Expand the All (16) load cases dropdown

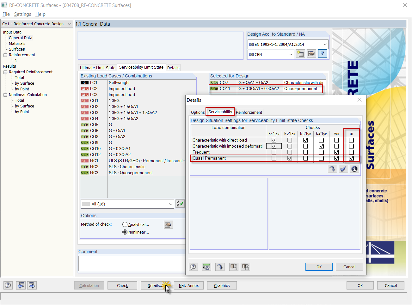(x=171, y=204)
